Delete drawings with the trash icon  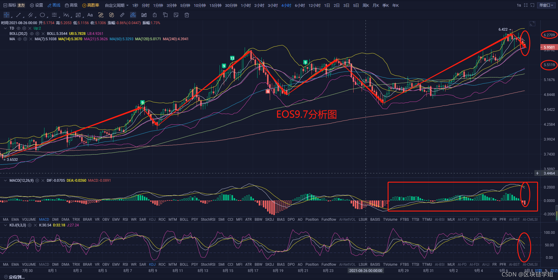[187, 15]
